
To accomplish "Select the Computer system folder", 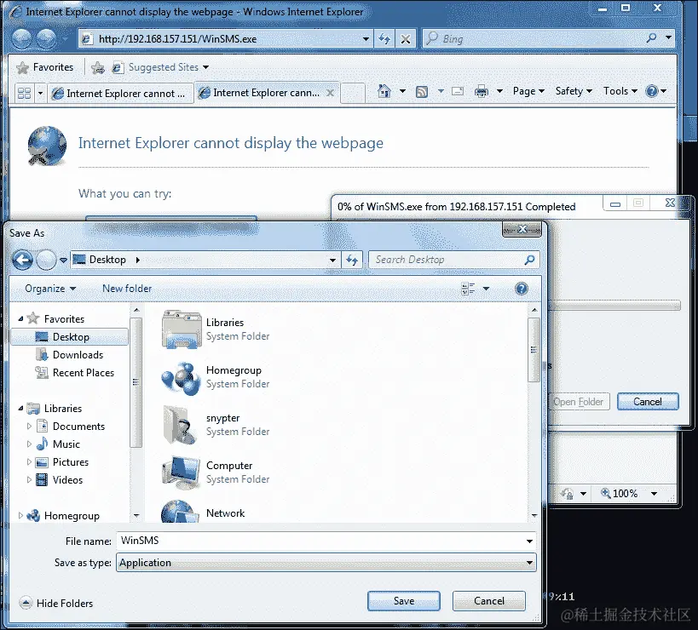I will point(216,472).
